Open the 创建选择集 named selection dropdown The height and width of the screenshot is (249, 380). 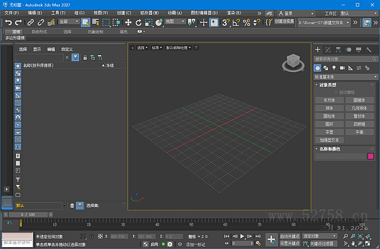[x=284, y=21]
